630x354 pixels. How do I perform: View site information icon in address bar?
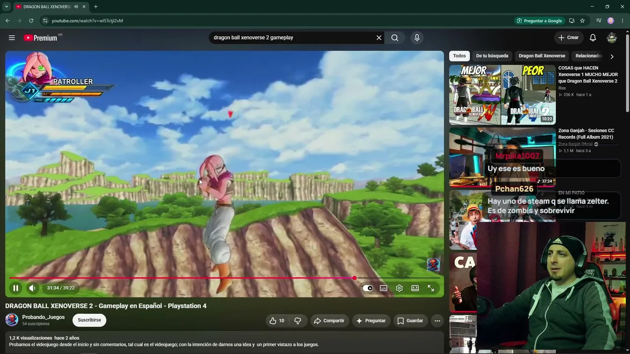45,21
